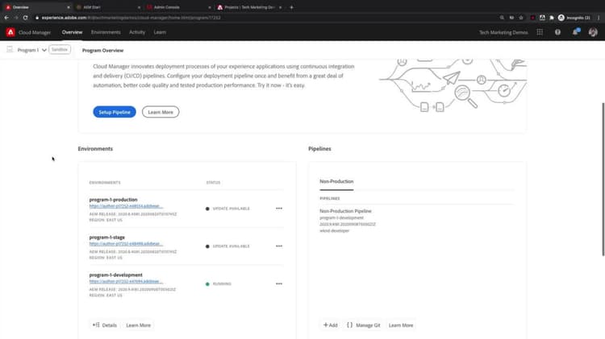Click Add in the Pipelines card
The height and width of the screenshot is (339, 605).
coord(330,325)
